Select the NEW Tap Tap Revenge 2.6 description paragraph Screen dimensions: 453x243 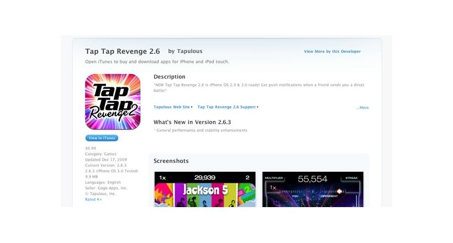tap(259, 88)
